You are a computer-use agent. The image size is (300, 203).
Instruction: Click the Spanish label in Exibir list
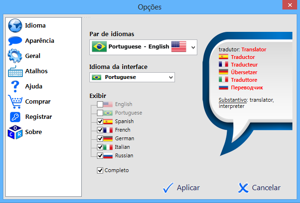[125, 122]
